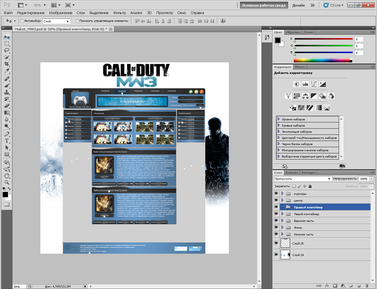Add a Photo Filter adjustment
377x289 pixels.
(323, 96)
